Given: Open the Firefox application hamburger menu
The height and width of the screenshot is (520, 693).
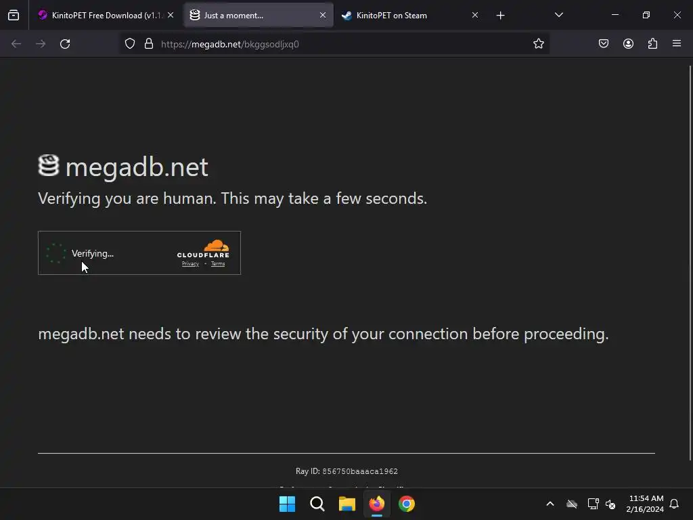Looking at the screenshot, I should (677, 44).
